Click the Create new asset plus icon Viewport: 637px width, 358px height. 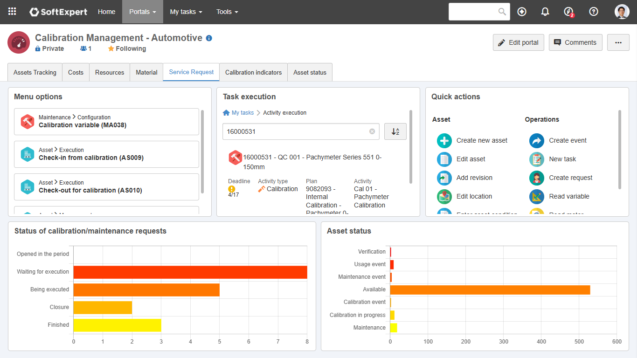click(x=444, y=140)
